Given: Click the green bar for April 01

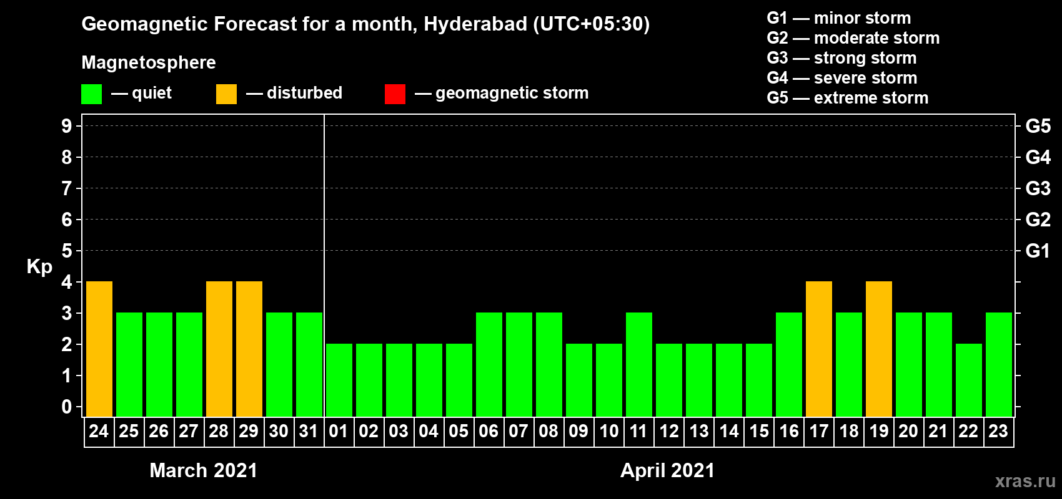Looking at the screenshot, I should [339, 380].
